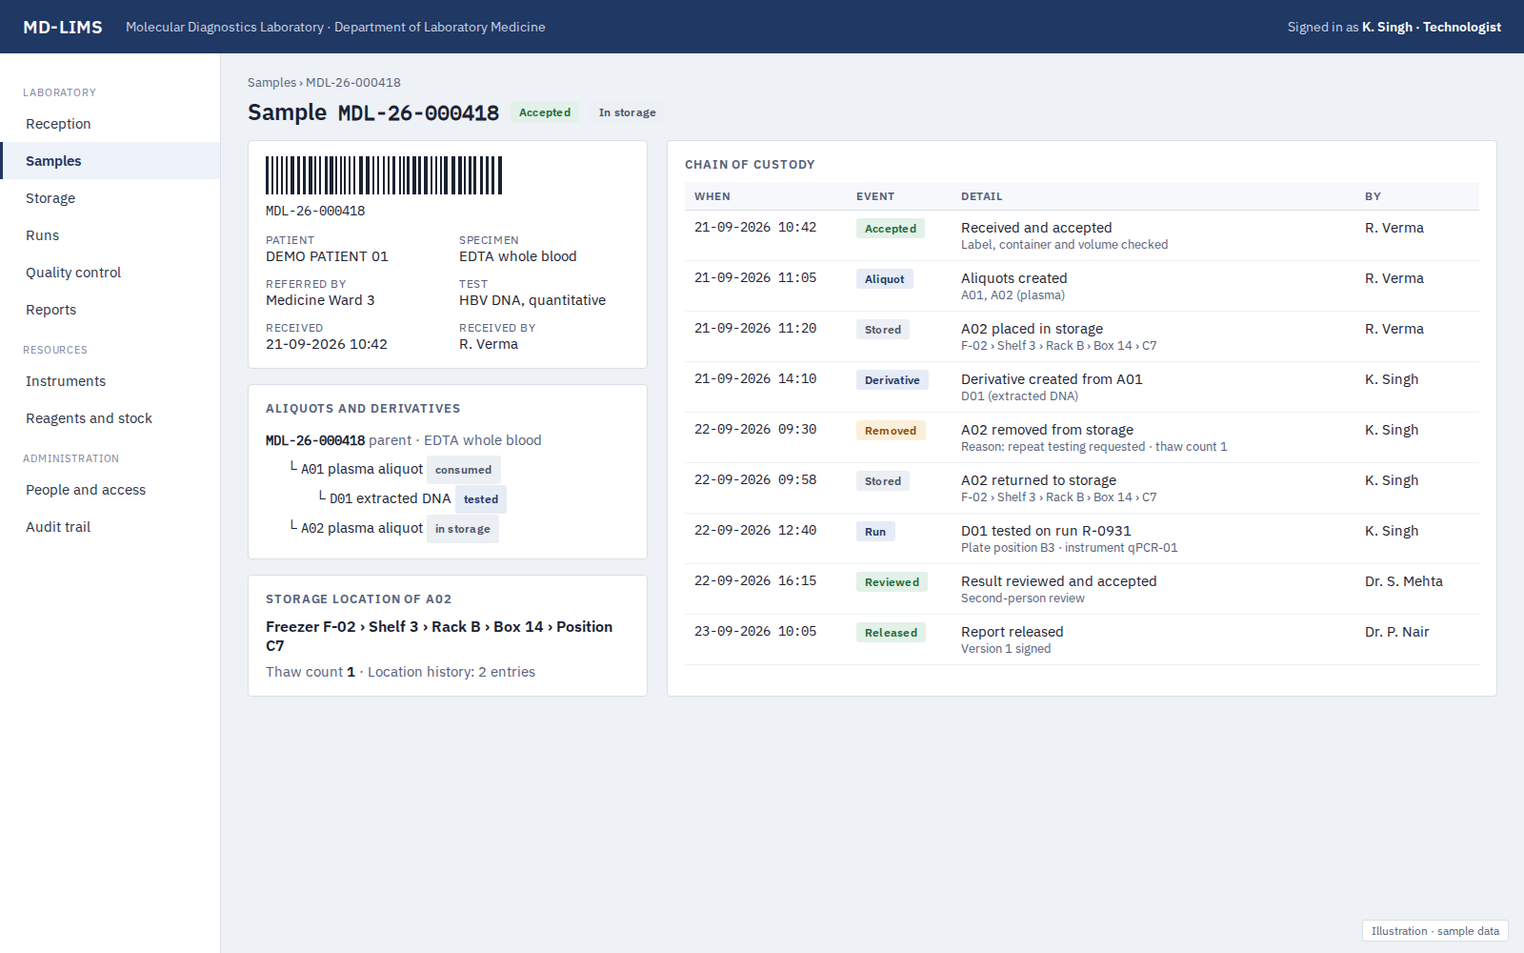Click Dr. S. Mehta reviewer name
The width and height of the screenshot is (1524, 953).
coord(1404,581)
